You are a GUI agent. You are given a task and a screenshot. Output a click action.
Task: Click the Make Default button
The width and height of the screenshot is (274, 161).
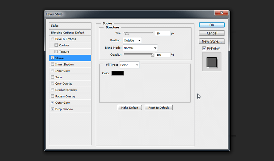130,108
